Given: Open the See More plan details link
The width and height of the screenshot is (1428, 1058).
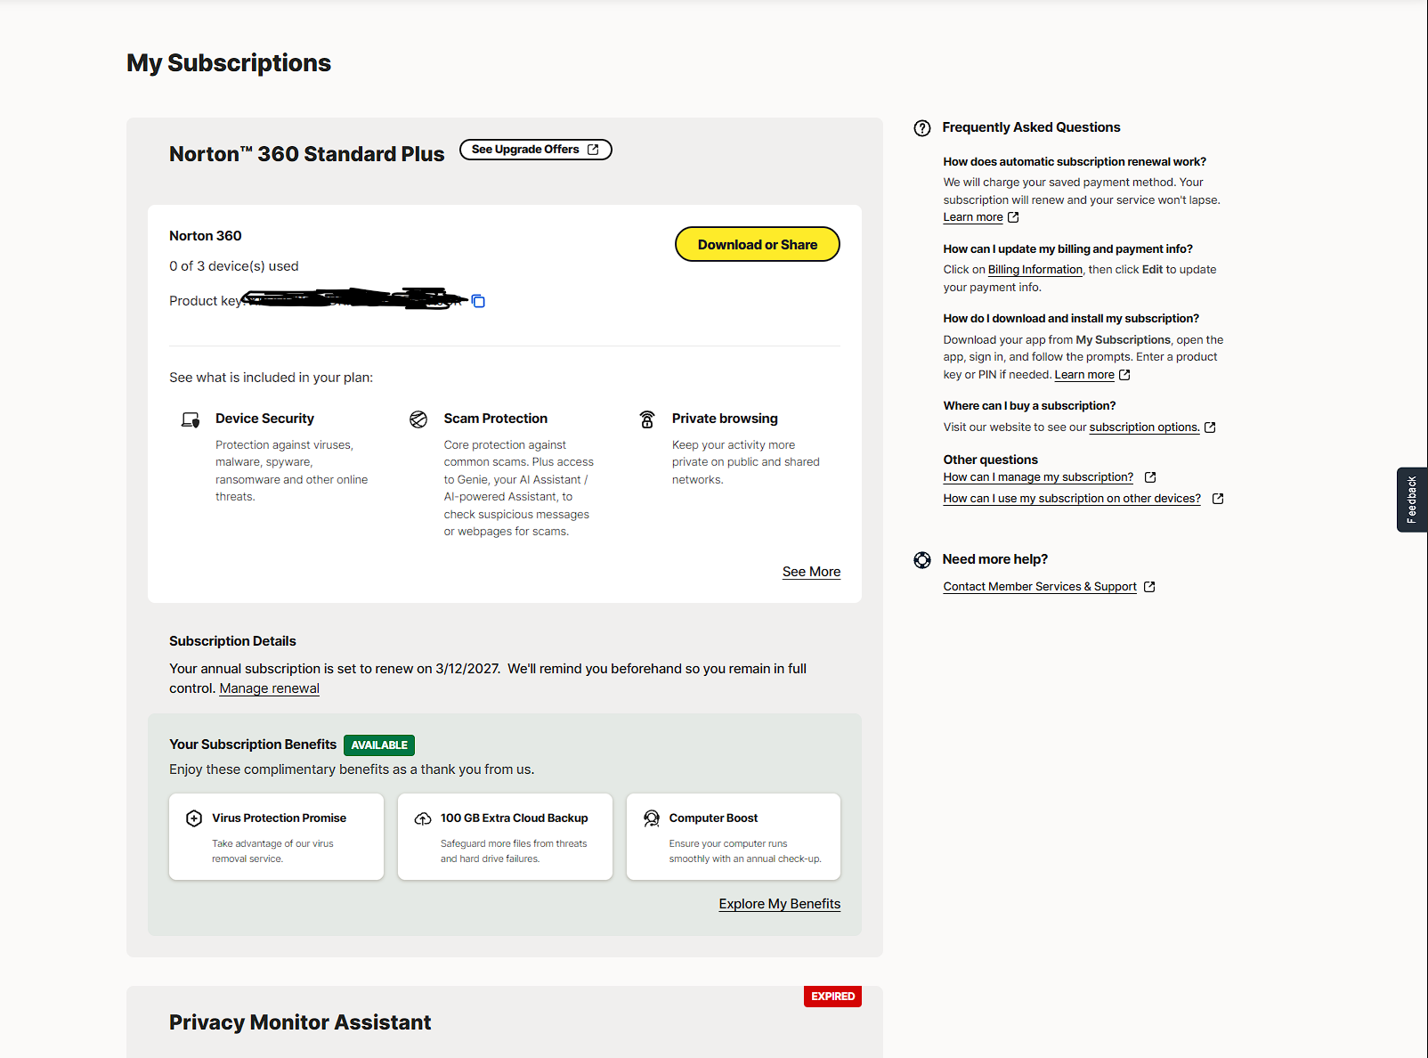Looking at the screenshot, I should pos(811,572).
